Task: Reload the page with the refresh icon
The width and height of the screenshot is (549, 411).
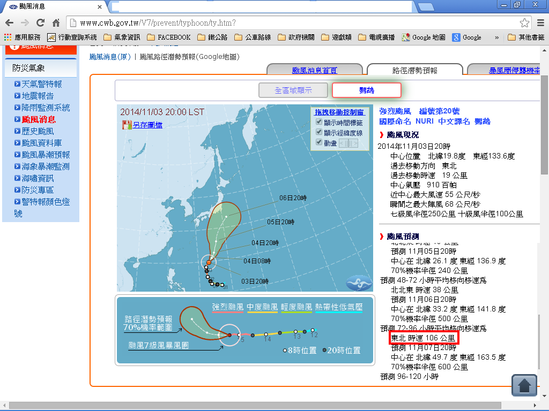Action: click(x=40, y=23)
